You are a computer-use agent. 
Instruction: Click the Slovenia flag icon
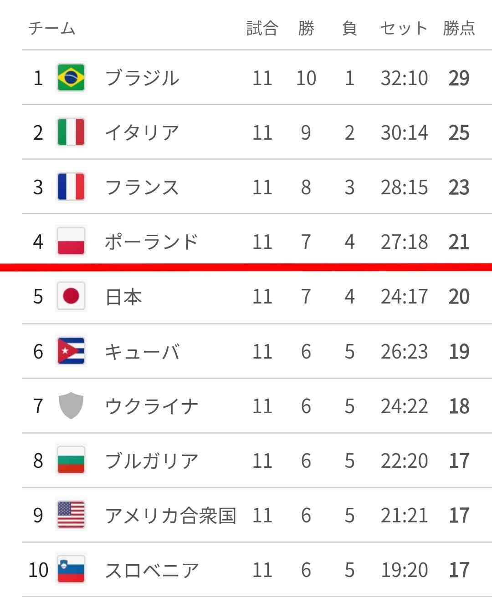point(71,570)
